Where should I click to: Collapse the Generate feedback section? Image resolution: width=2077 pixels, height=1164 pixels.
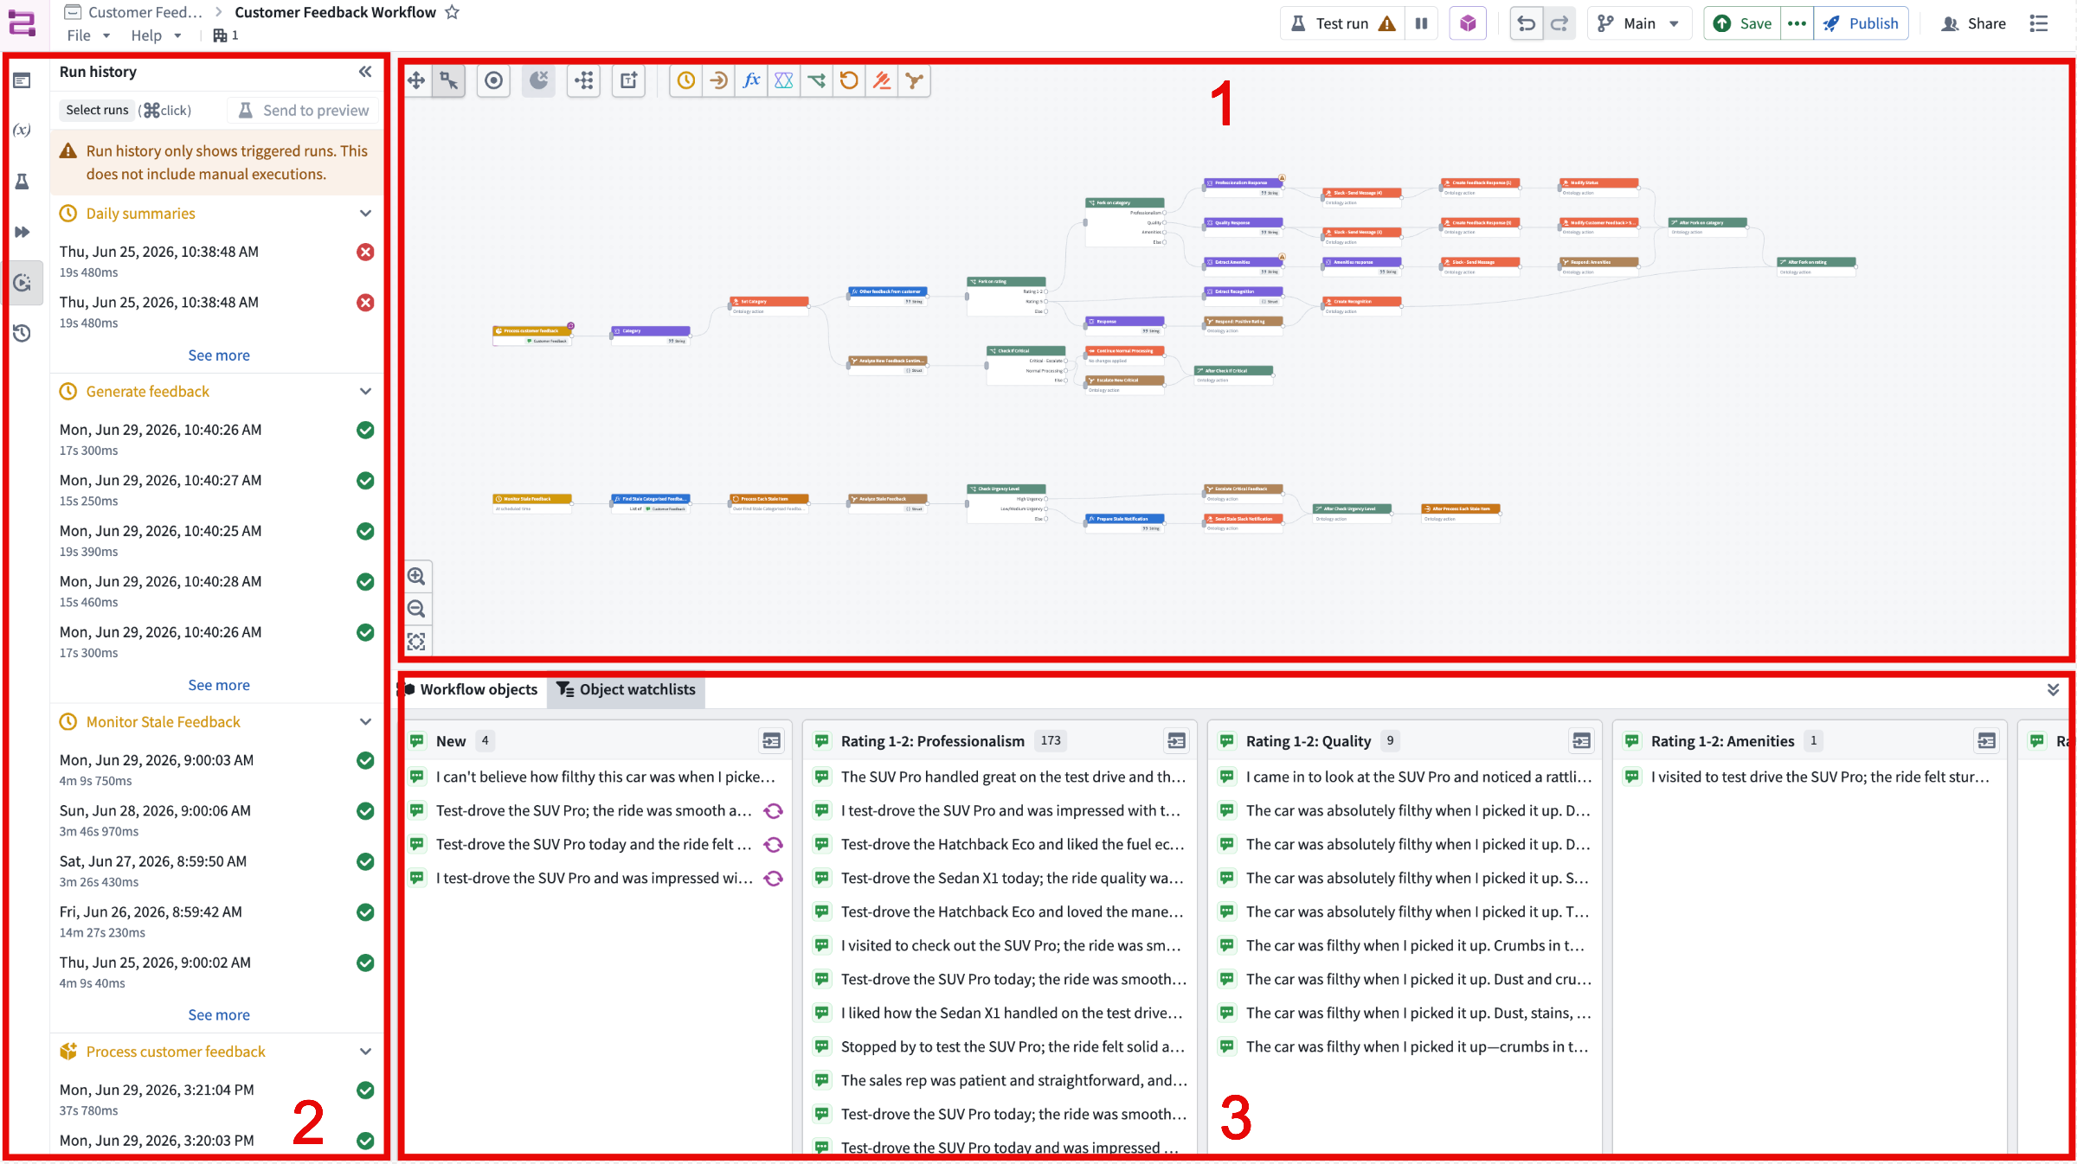(x=365, y=392)
